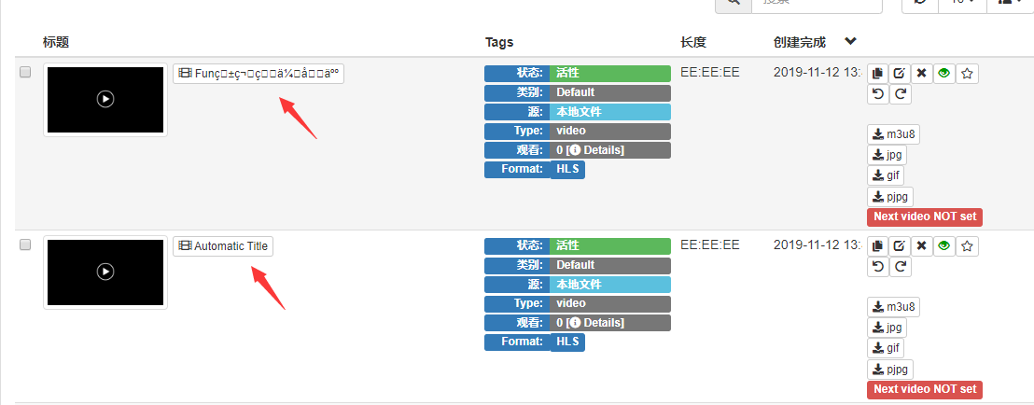Edit the Automatic Title video with pencil icon
The image size is (1034, 405).
[x=899, y=246]
